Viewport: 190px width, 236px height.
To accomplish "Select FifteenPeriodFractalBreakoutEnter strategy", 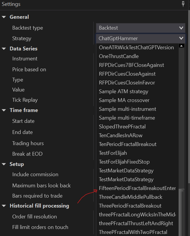I will coord(137,188).
